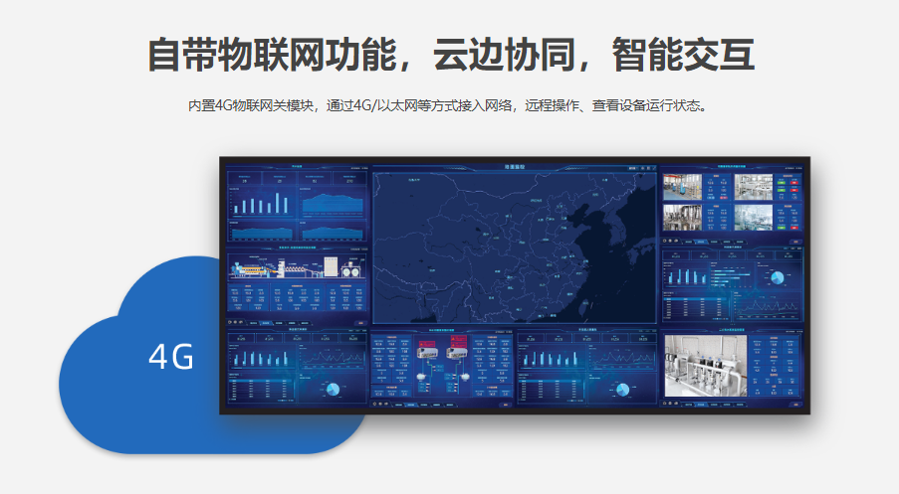Screen dimensions: 899x494
Task: Click the left pink-labeled device in bottom-center diagram
Action: point(421,352)
